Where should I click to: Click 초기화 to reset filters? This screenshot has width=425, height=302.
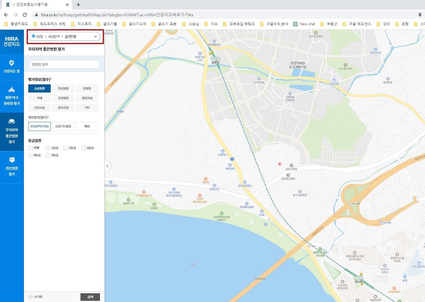(36, 297)
